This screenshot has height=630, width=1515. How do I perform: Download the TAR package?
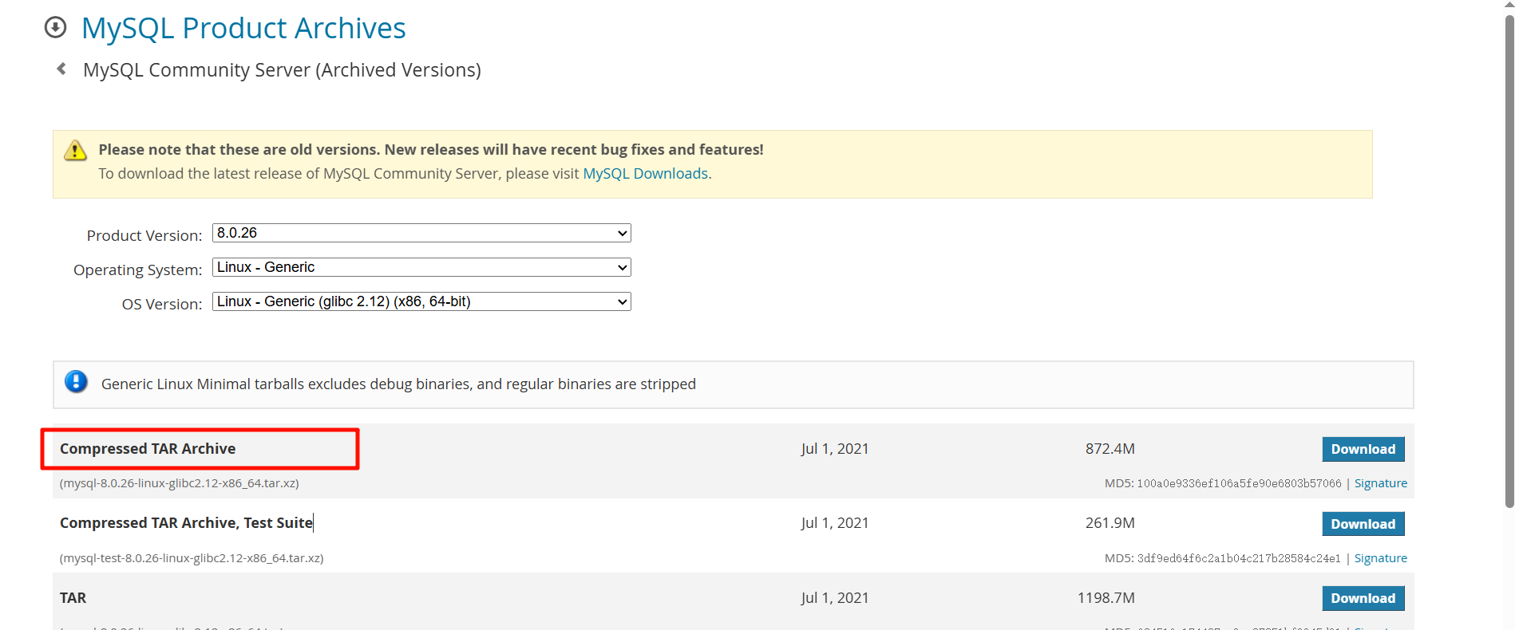(1363, 598)
